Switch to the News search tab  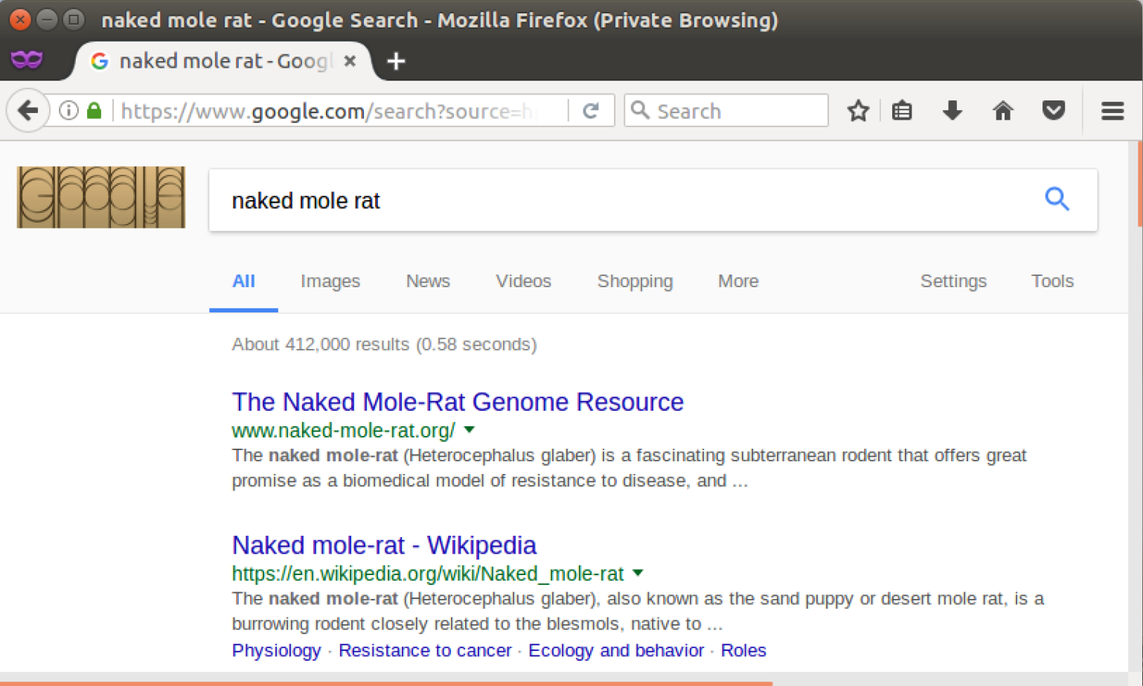(428, 281)
